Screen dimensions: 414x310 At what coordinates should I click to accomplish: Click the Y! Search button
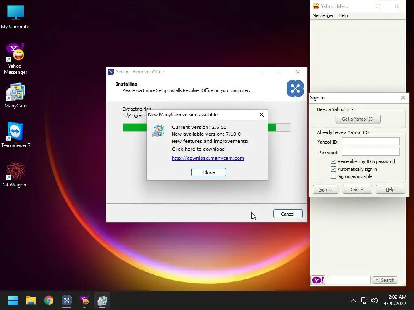coord(385,280)
